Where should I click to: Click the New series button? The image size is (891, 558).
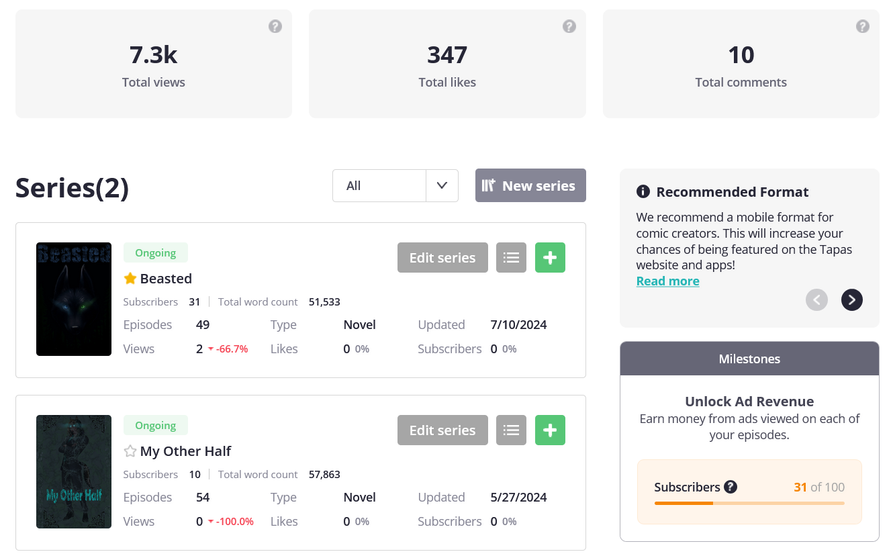(530, 186)
